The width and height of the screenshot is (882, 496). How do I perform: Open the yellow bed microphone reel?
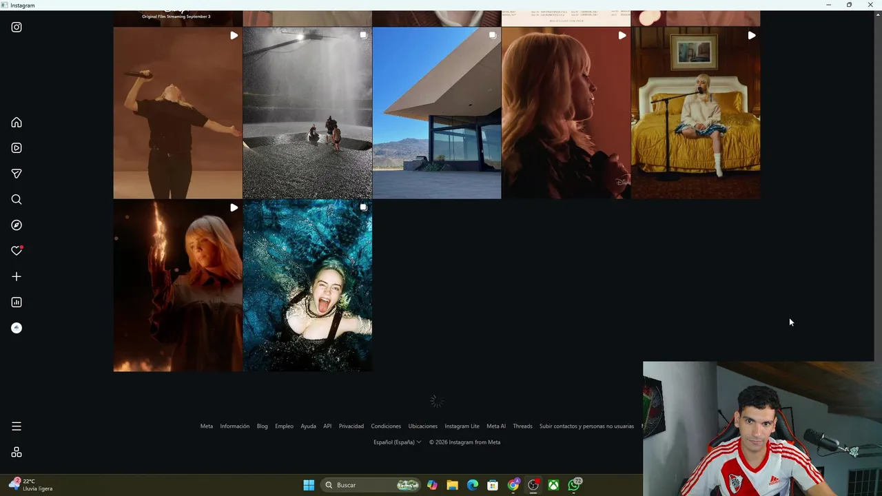(695, 113)
